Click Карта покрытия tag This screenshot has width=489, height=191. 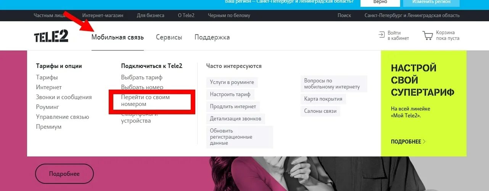click(323, 99)
